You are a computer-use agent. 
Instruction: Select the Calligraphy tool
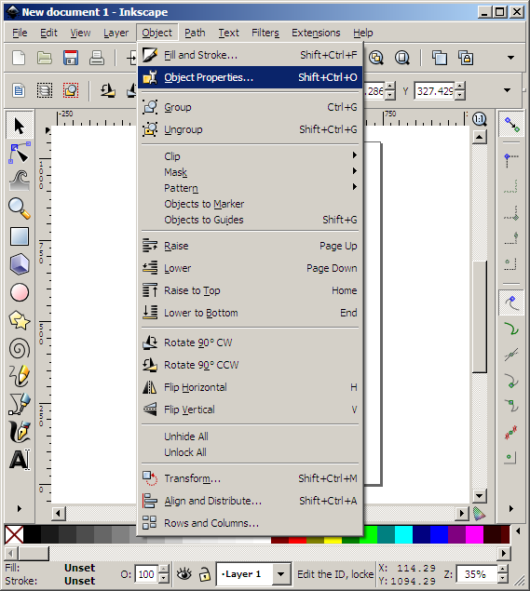[20, 432]
